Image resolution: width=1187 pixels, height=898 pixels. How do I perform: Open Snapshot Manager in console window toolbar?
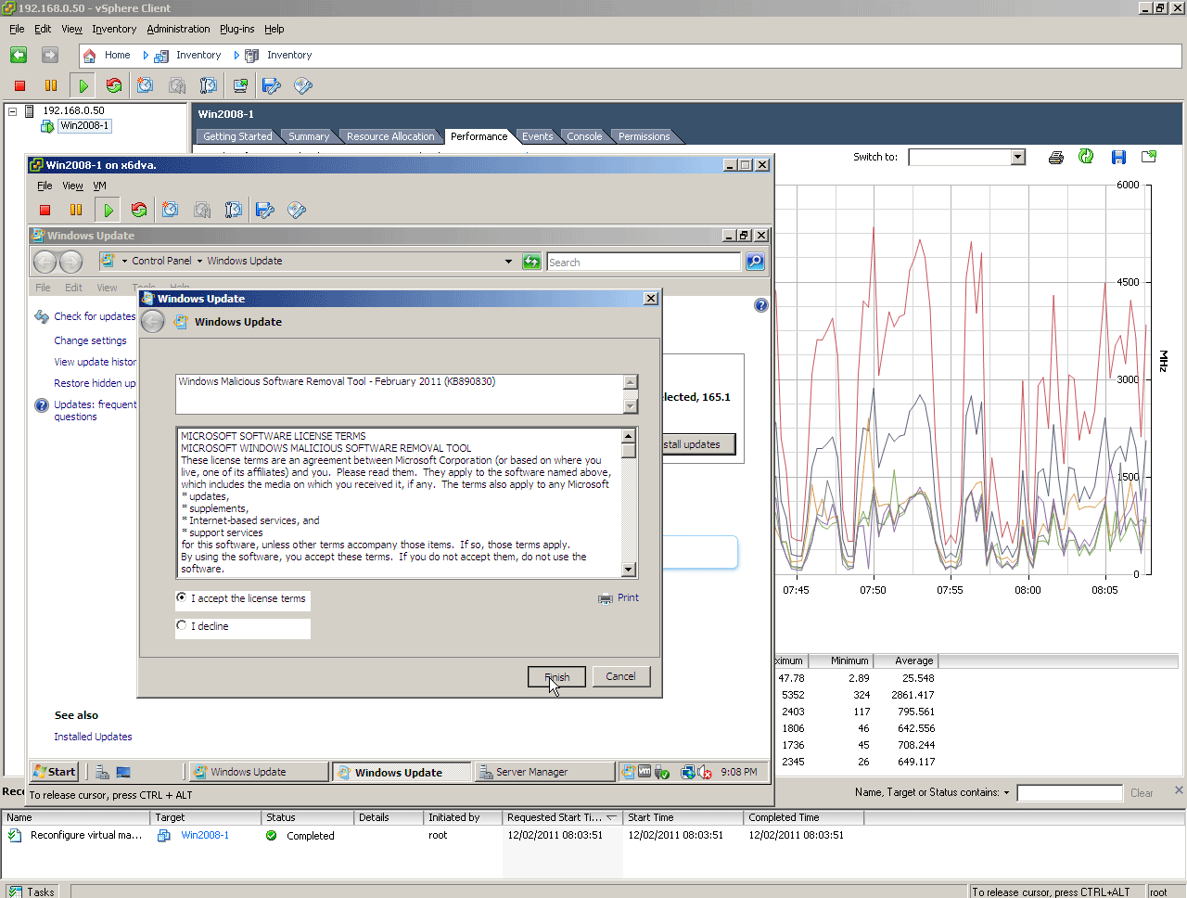coord(234,210)
